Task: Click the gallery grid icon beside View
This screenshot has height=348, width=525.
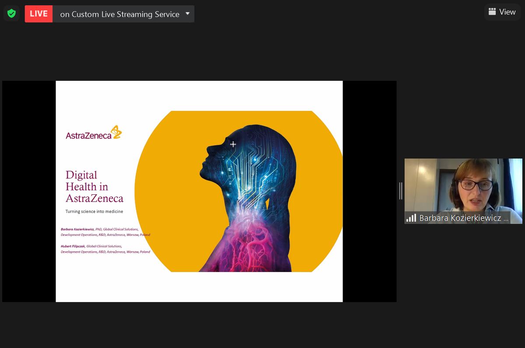Action: [492, 12]
